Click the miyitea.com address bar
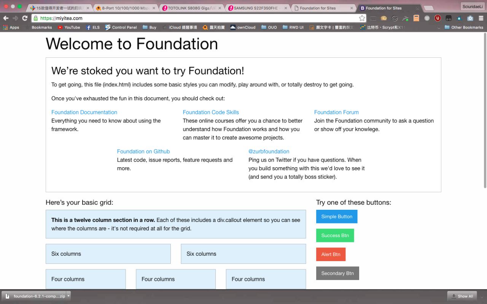 [198, 18]
